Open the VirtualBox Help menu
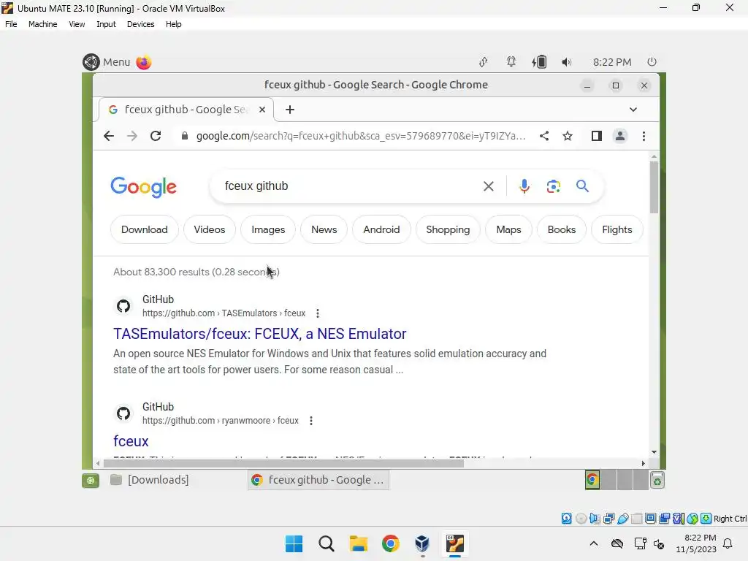The height and width of the screenshot is (561, 748). point(174,24)
